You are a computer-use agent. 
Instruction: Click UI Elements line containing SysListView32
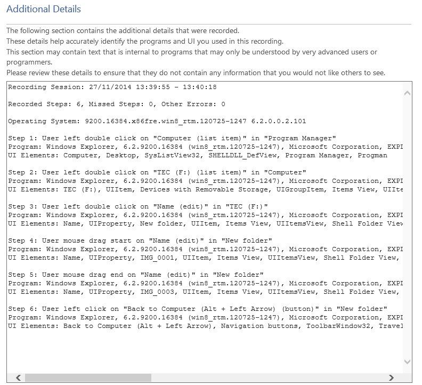coord(198,156)
